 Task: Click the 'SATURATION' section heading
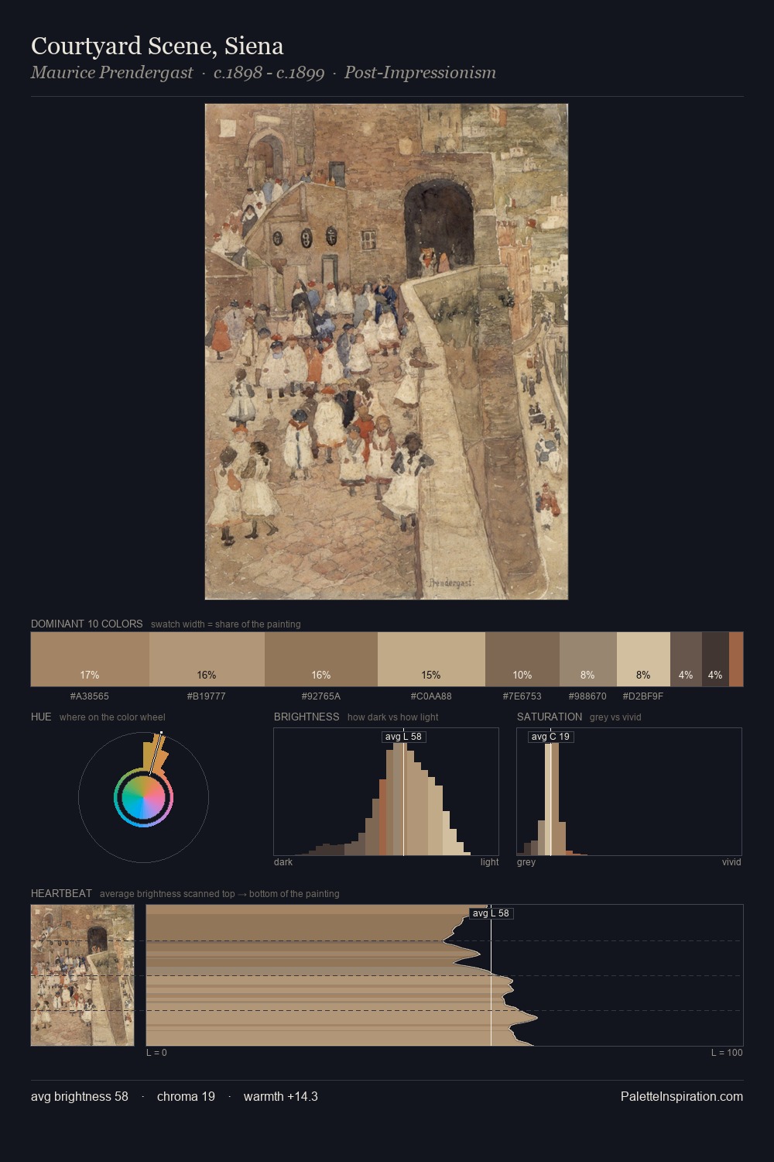550,717
